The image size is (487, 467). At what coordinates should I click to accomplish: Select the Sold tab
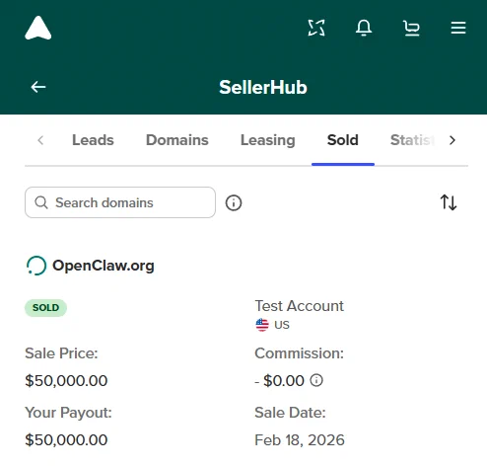343,140
